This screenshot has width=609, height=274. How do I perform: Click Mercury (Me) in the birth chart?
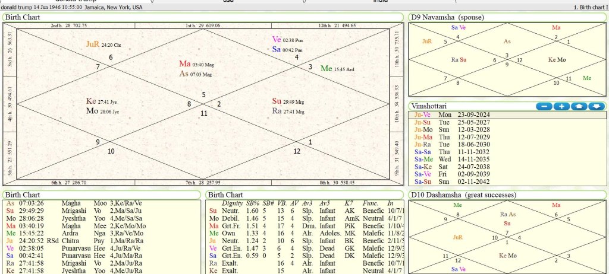[x=326, y=69]
